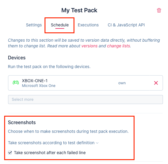Click the Select more devices field
168x164 pixels.
click(x=85, y=100)
